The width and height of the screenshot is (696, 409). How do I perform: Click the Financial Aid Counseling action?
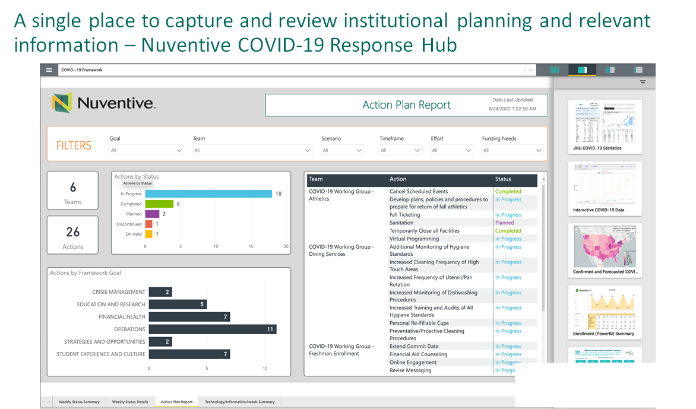click(x=418, y=354)
